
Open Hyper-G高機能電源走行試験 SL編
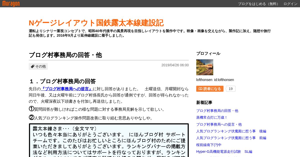click(224, 152)
